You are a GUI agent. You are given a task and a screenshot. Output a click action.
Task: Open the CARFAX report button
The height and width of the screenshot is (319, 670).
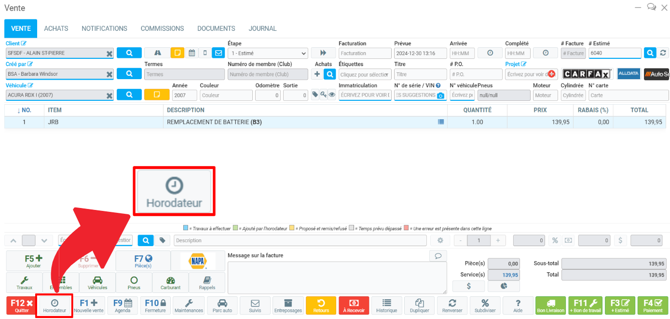pos(587,74)
